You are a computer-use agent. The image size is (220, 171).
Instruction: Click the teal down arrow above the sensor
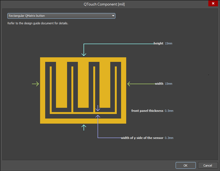[84, 54]
